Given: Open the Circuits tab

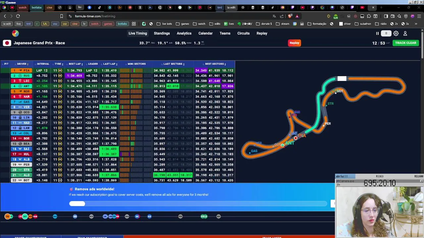Looking at the screenshot, I should click(x=243, y=33).
